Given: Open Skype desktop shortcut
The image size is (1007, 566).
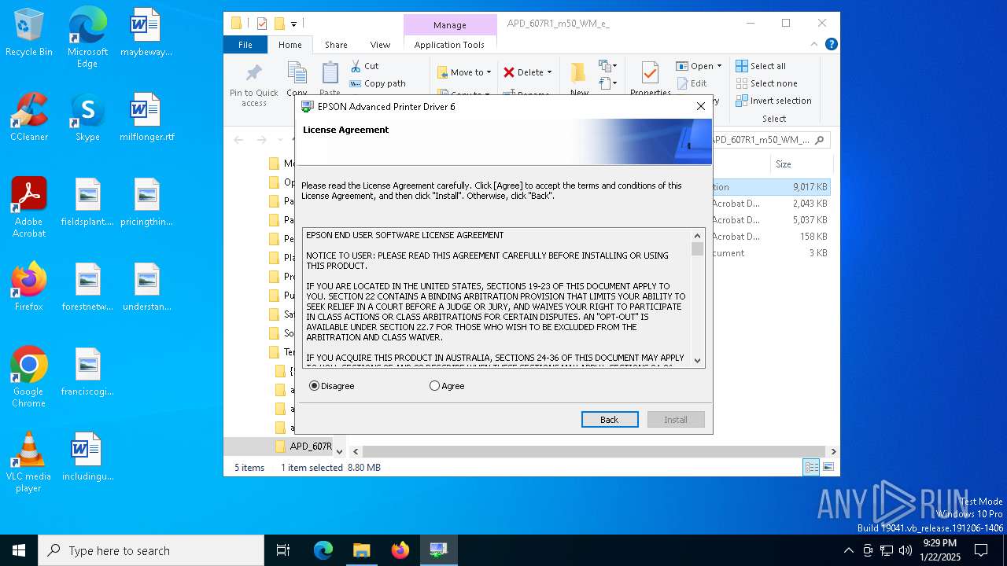Looking at the screenshot, I should (x=87, y=117).
